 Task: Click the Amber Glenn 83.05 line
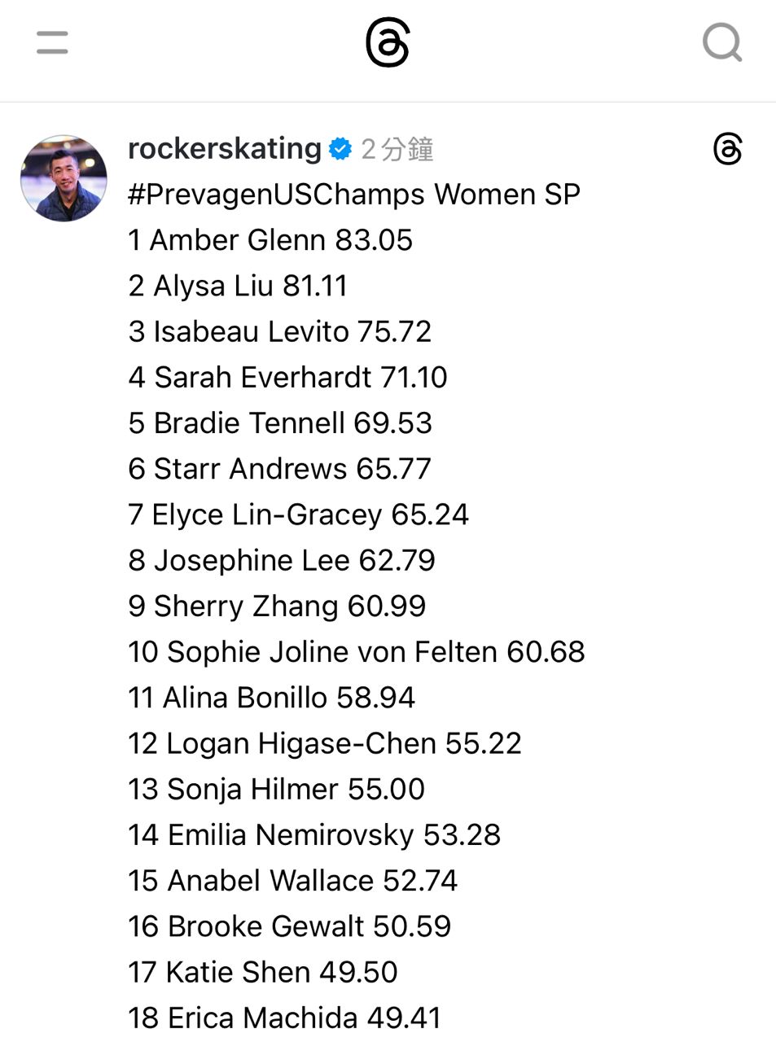coord(270,240)
